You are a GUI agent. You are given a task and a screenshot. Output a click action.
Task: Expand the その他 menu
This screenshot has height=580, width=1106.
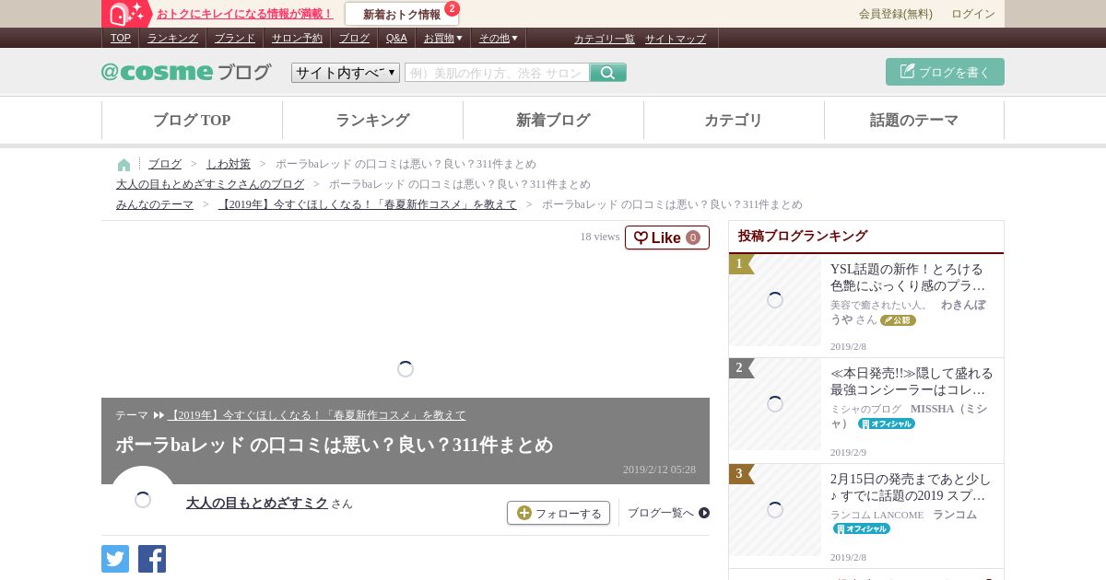tap(499, 38)
